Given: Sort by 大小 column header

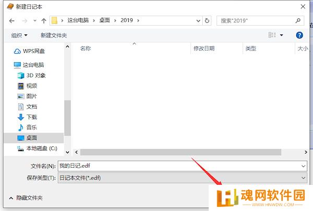Looking at the screenshot, I should coord(303,49).
